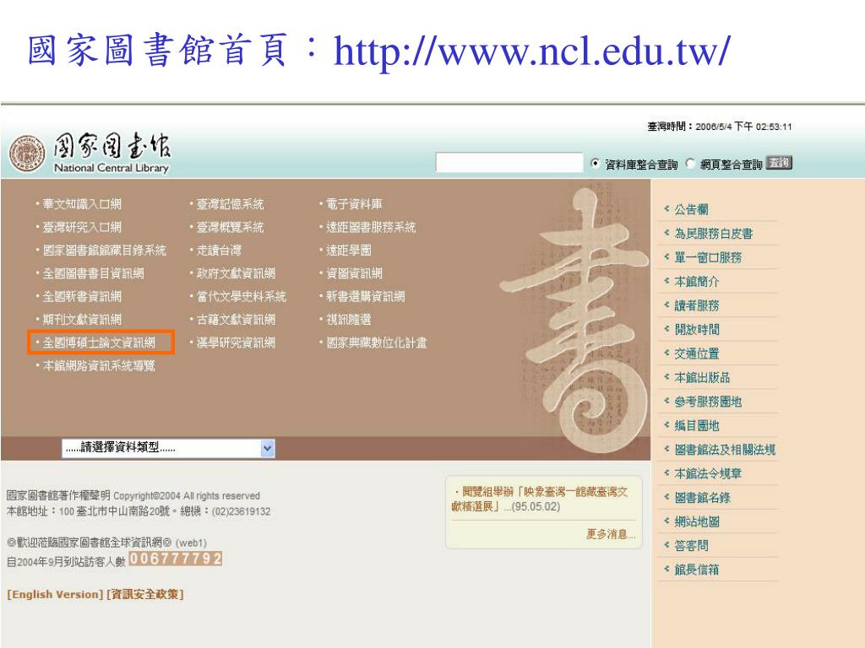This screenshot has width=865, height=648.
Task: Select 公告欄 in sidebar menu
Action: point(691,209)
